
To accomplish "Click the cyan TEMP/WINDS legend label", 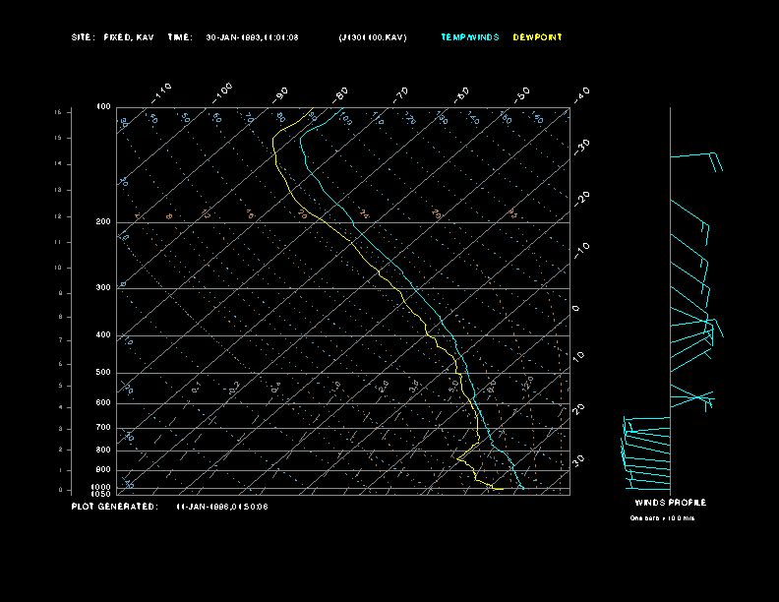I will tap(469, 37).
